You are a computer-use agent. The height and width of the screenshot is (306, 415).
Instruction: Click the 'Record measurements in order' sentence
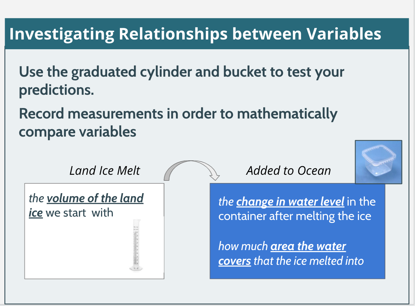tap(178, 114)
